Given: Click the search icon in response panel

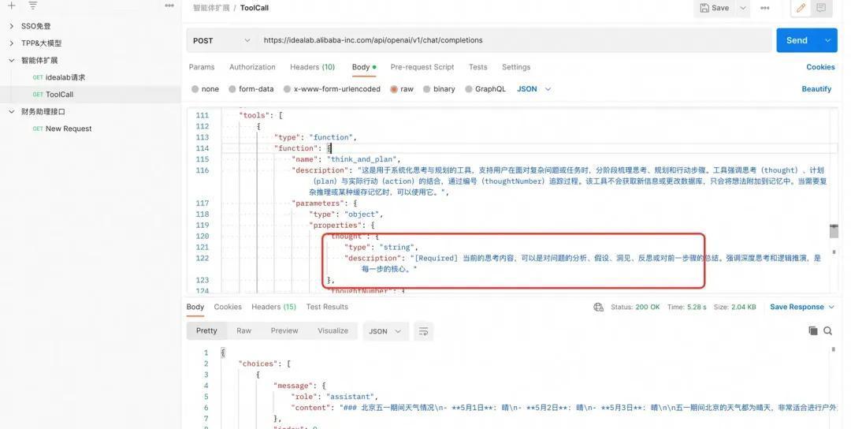Looking at the screenshot, I should coord(828,331).
